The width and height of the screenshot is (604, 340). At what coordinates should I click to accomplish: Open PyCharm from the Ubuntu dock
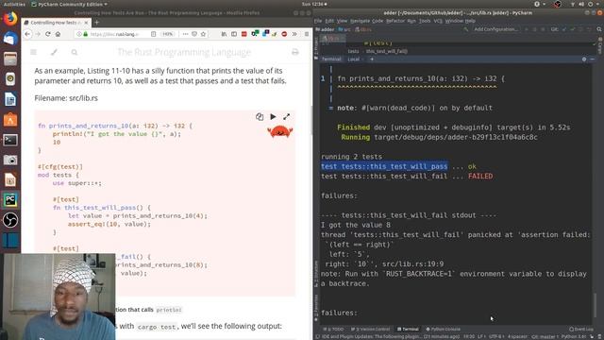pos(10,200)
